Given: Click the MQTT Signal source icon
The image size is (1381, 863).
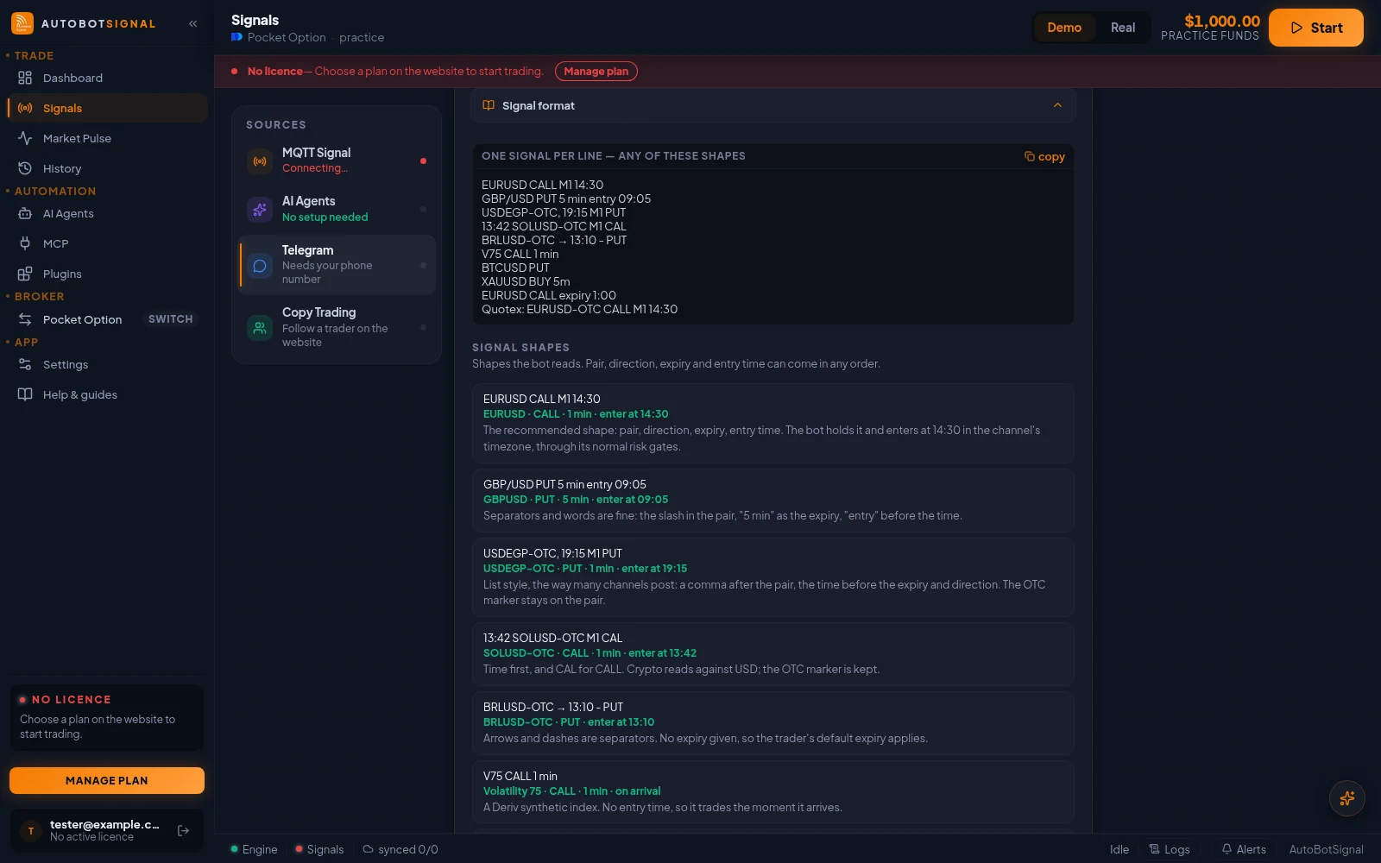Looking at the screenshot, I should 260,161.
